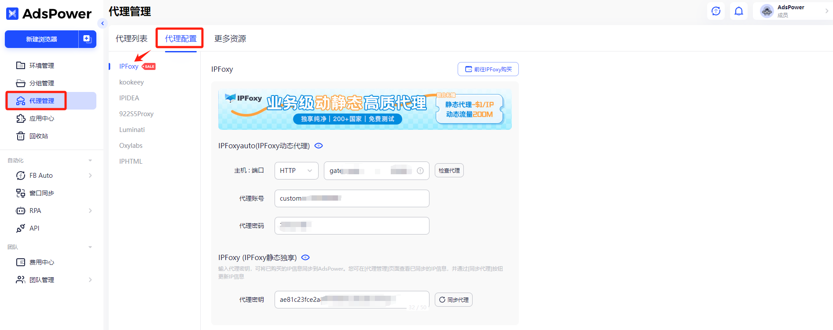
Task: Select Oxylabs in the provider list
Action: point(131,146)
